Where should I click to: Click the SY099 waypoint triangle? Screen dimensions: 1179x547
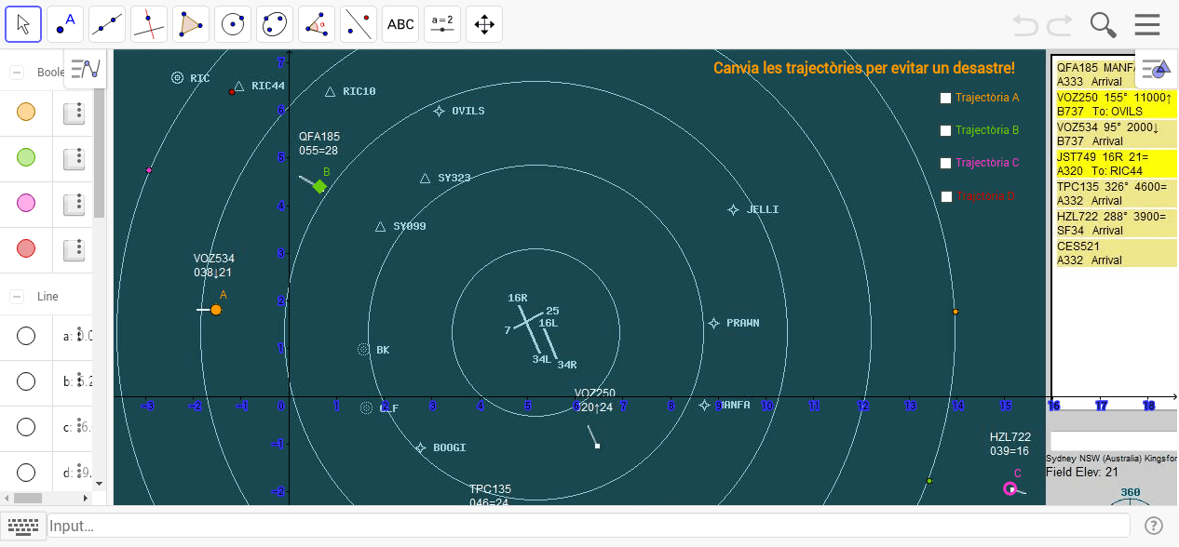point(380,226)
